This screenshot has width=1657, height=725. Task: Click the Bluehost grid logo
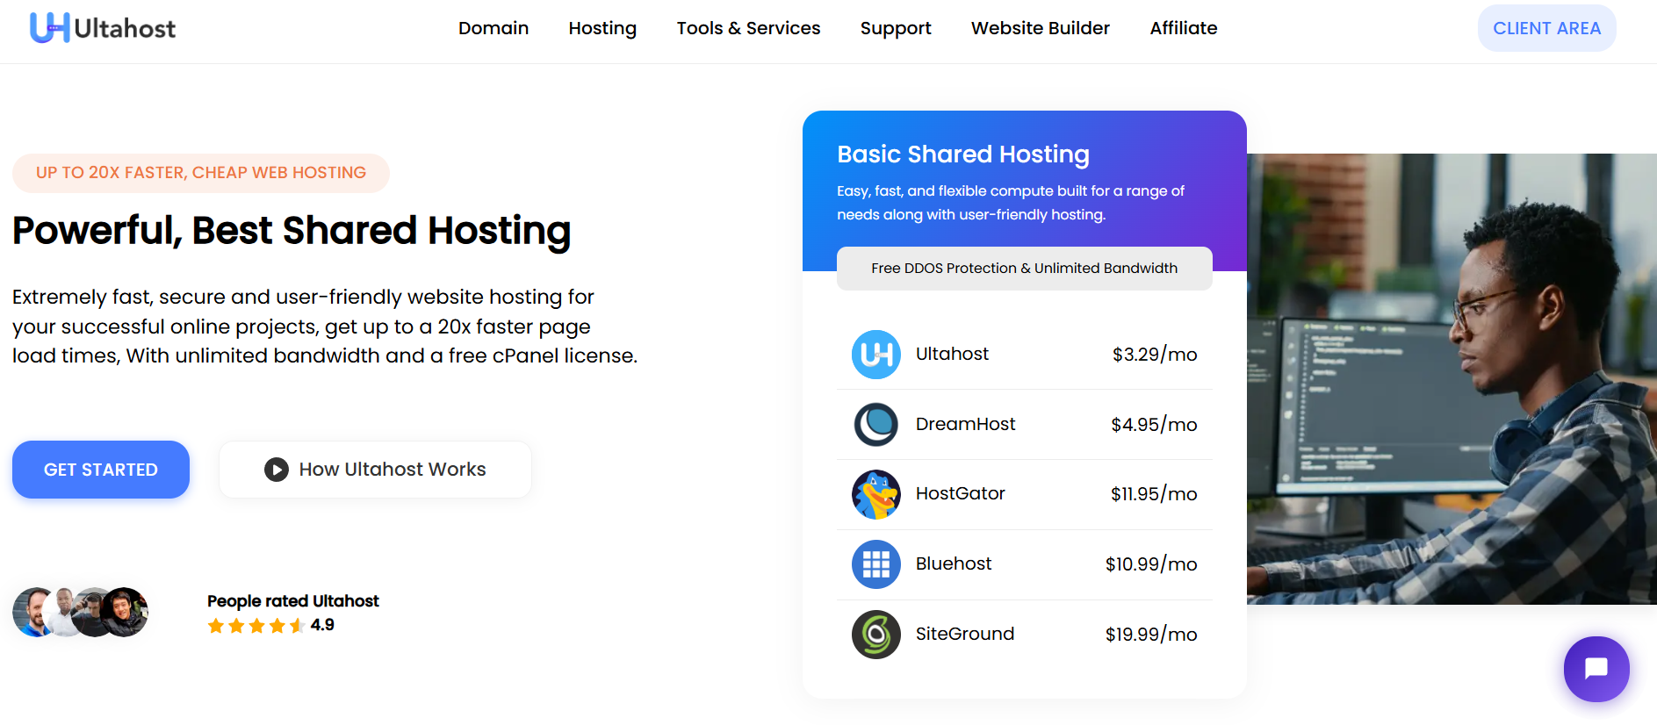876,564
